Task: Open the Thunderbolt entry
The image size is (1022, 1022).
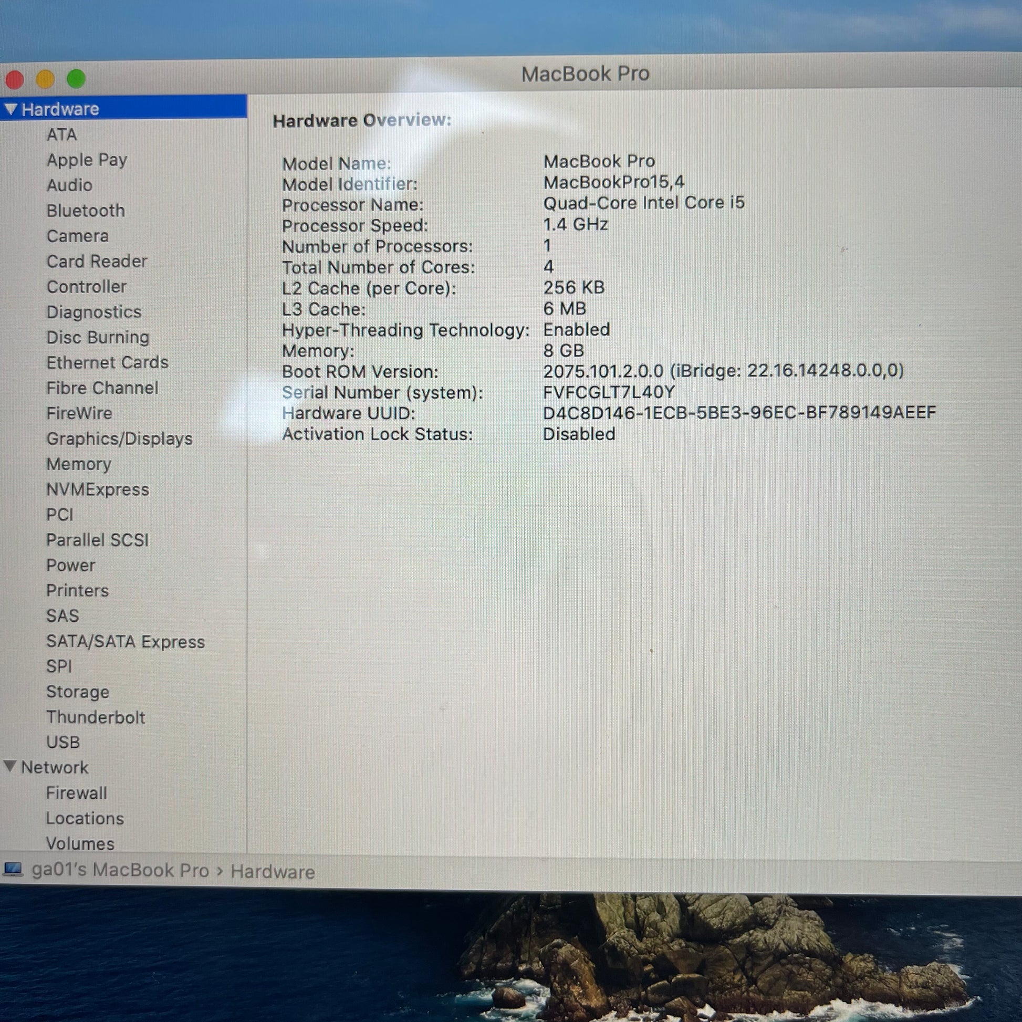Action: (x=96, y=717)
